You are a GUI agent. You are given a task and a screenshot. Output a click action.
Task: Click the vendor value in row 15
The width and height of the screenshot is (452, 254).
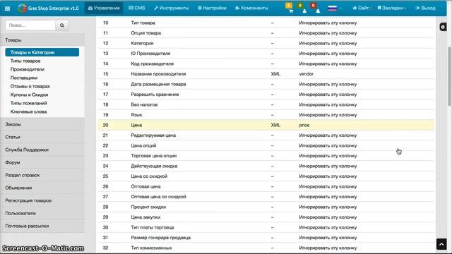pyautogui.click(x=306, y=74)
